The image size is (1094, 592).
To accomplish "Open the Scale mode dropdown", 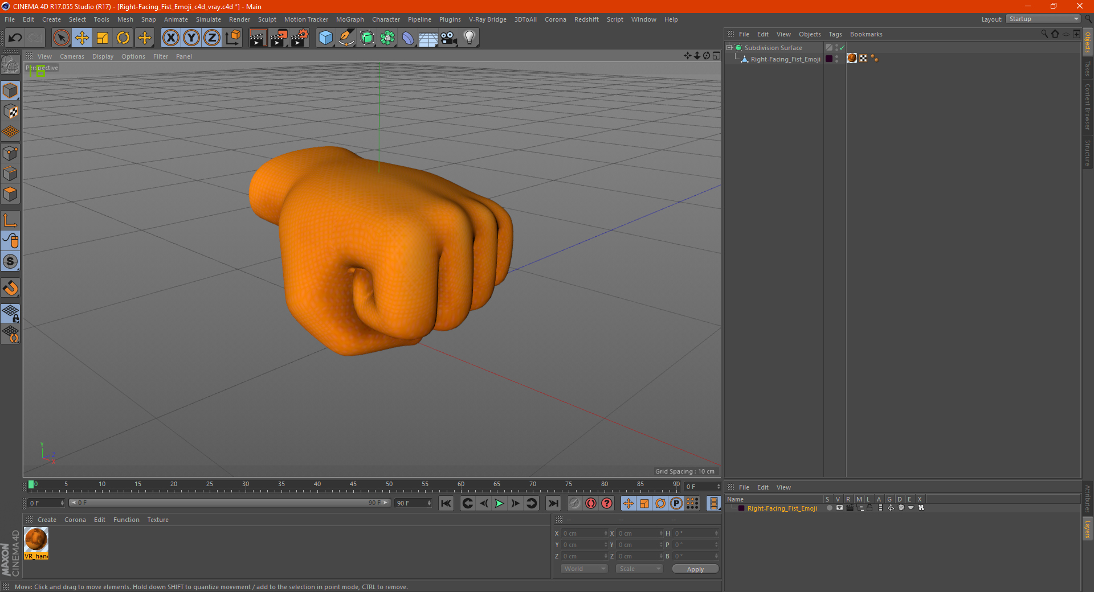I will [x=639, y=569].
